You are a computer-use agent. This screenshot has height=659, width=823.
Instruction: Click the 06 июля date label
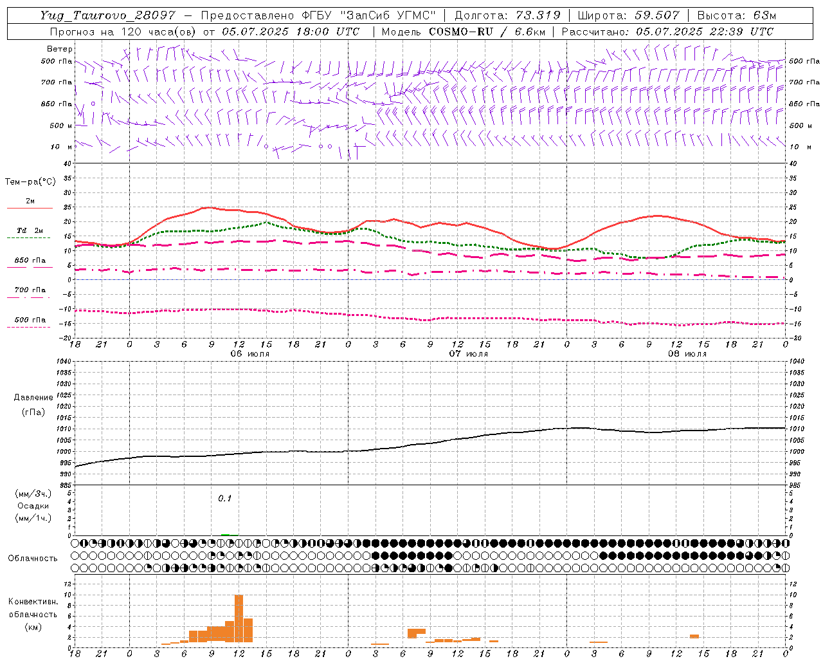(x=250, y=354)
